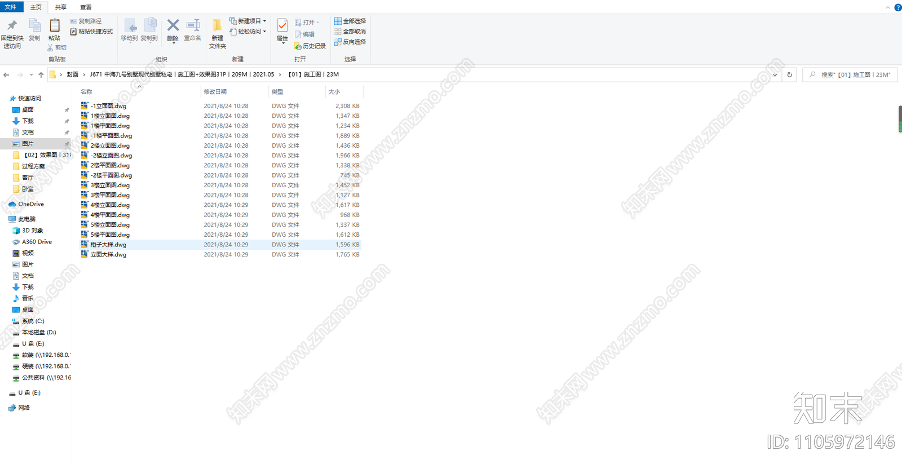Open 卧室 folder in Quick access
This screenshot has height=464, width=902.
tap(23, 189)
